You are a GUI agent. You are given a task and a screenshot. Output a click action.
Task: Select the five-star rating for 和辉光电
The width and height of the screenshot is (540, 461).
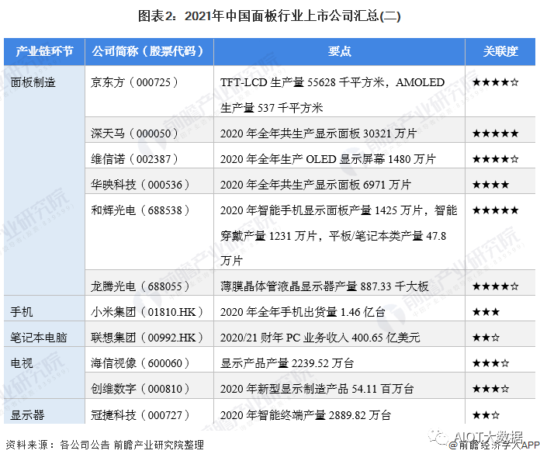pyautogui.click(x=500, y=210)
